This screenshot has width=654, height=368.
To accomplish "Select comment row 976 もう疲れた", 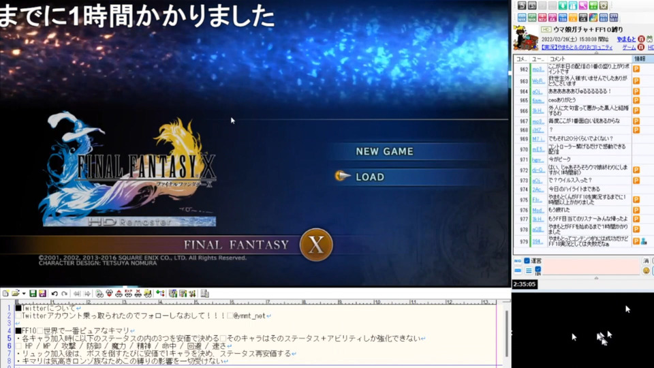I will point(582,210).
